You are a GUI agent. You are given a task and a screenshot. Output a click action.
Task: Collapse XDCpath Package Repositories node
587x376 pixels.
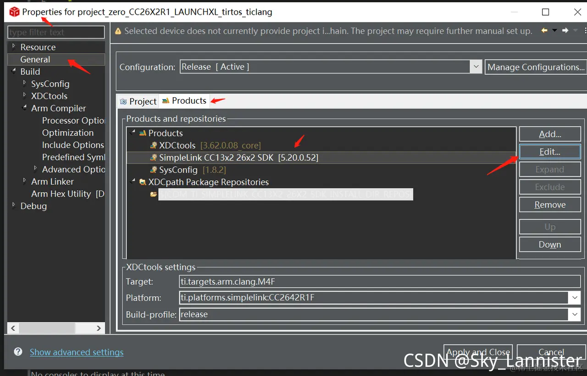click(x=133, y=182)
